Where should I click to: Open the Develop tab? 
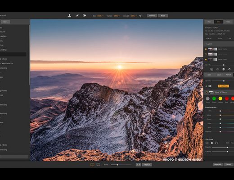pyautogui.click(x=209, y=75)
